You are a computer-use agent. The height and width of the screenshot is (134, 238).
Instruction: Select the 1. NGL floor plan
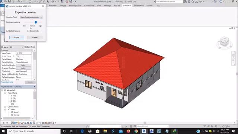[13, 96]
